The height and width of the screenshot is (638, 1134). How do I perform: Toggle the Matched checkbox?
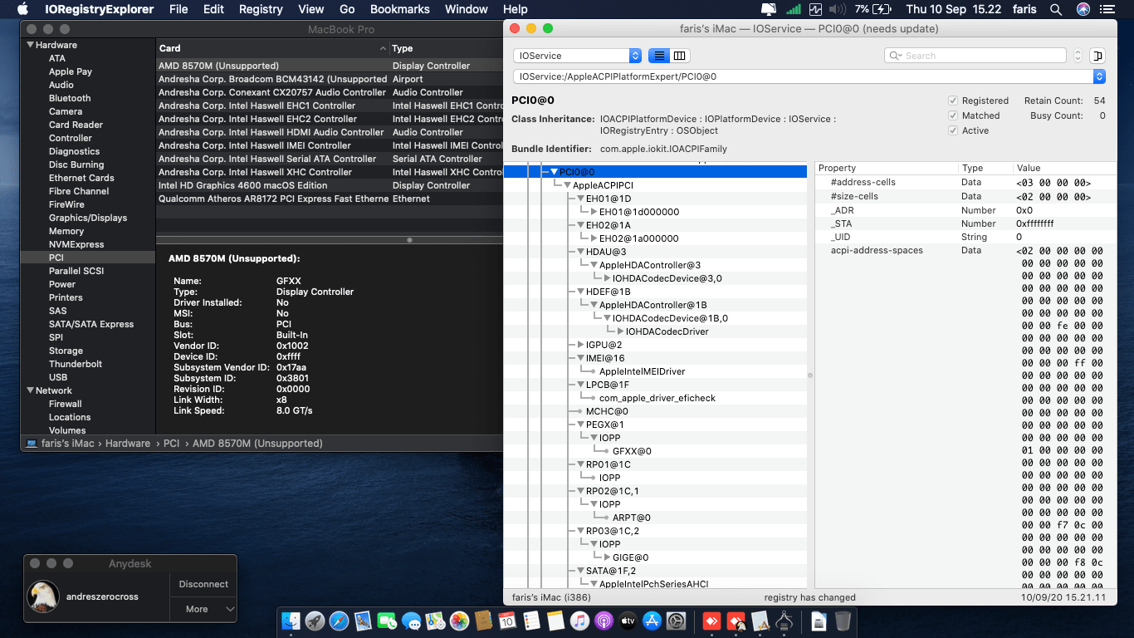[x=952, y=115]
